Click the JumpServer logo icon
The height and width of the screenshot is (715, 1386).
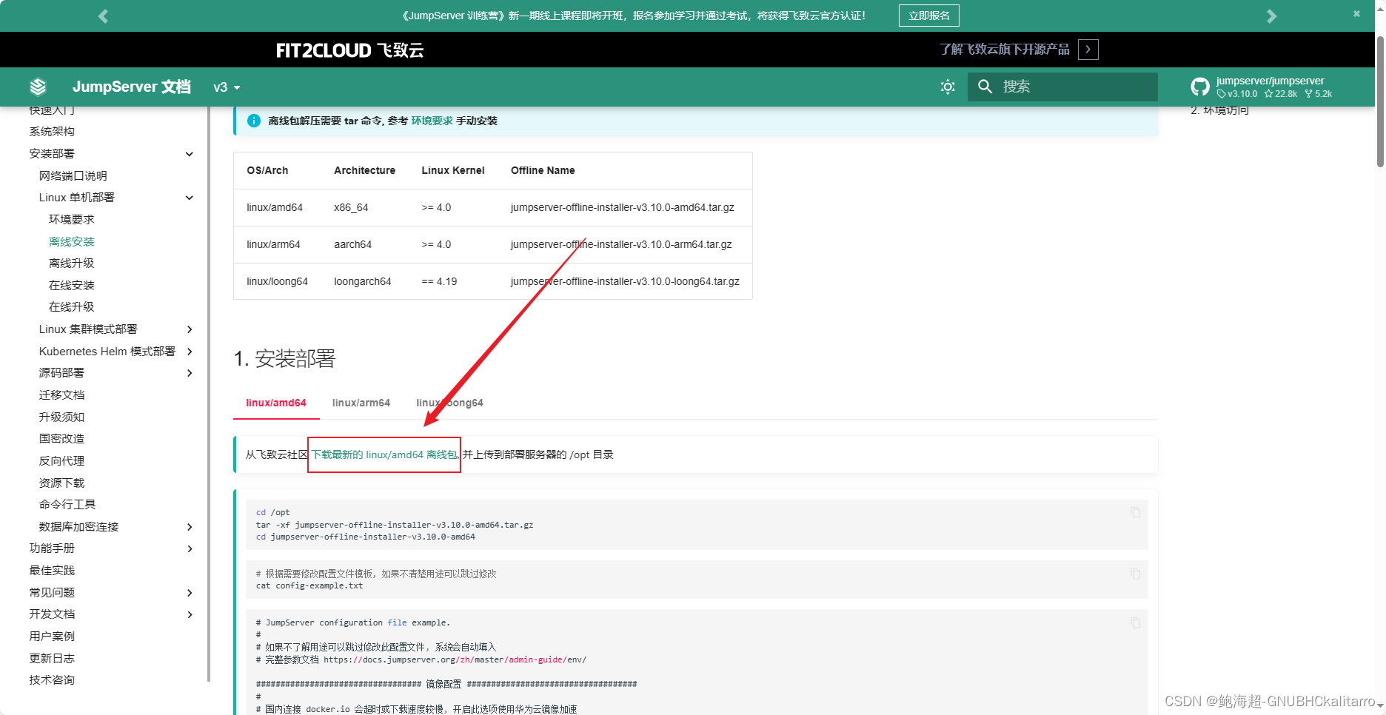click(37, 86)
